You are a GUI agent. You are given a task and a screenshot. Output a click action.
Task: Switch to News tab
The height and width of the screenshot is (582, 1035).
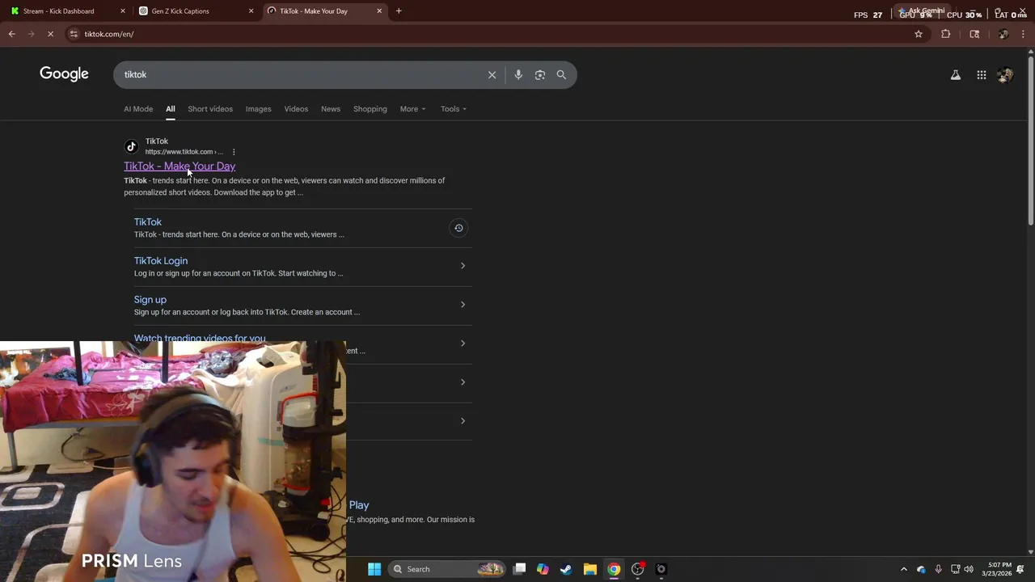pos(331,109)
